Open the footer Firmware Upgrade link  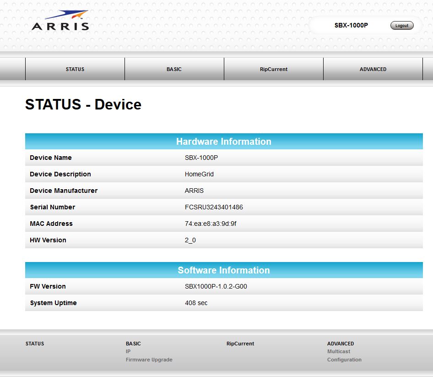pos(149,360)
